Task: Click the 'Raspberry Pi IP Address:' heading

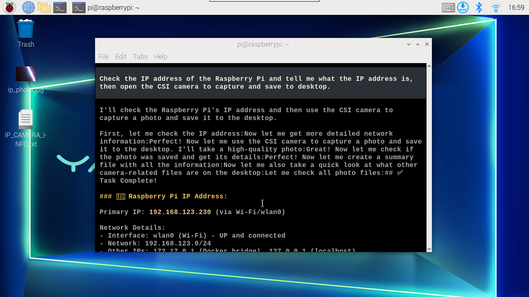Action: tap(178, 196)
